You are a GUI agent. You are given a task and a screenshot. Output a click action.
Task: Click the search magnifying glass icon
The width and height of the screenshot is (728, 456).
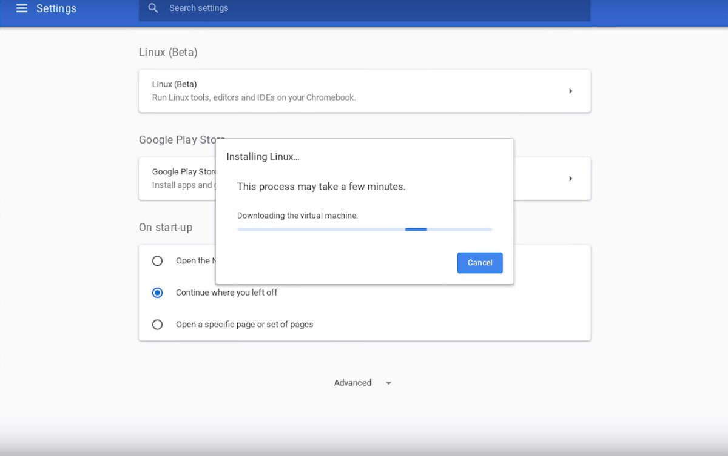coord(153,8)
